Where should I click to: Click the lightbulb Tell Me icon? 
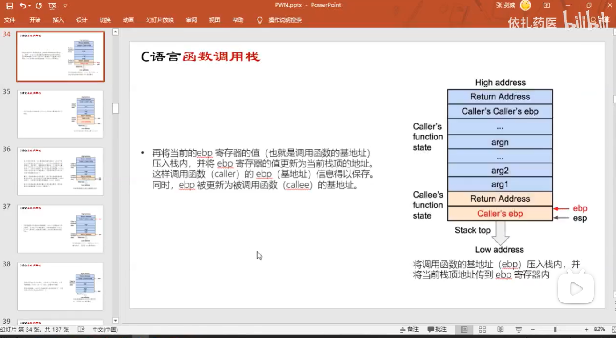coord(260,20)
